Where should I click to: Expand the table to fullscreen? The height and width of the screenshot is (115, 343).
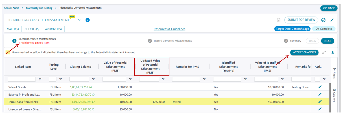tap(324, 52)
